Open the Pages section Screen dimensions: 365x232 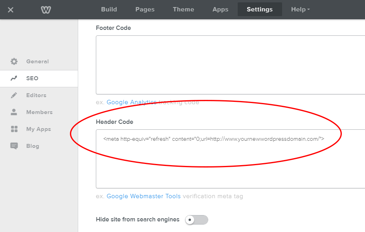145,9
